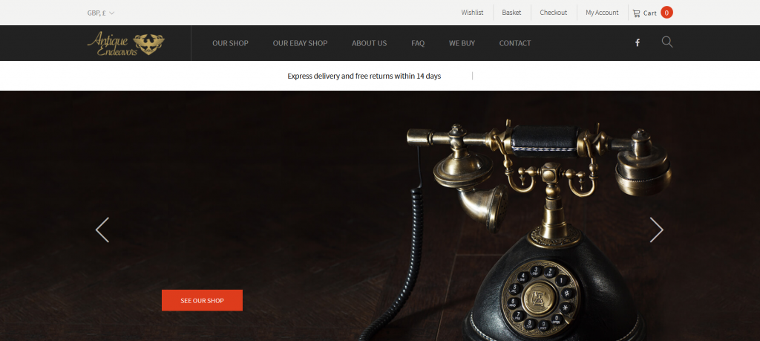Go to previous slide with left arrow
The width and height of the screenshot is (760, 341).
pyautogui.click(x=102, y=230)
